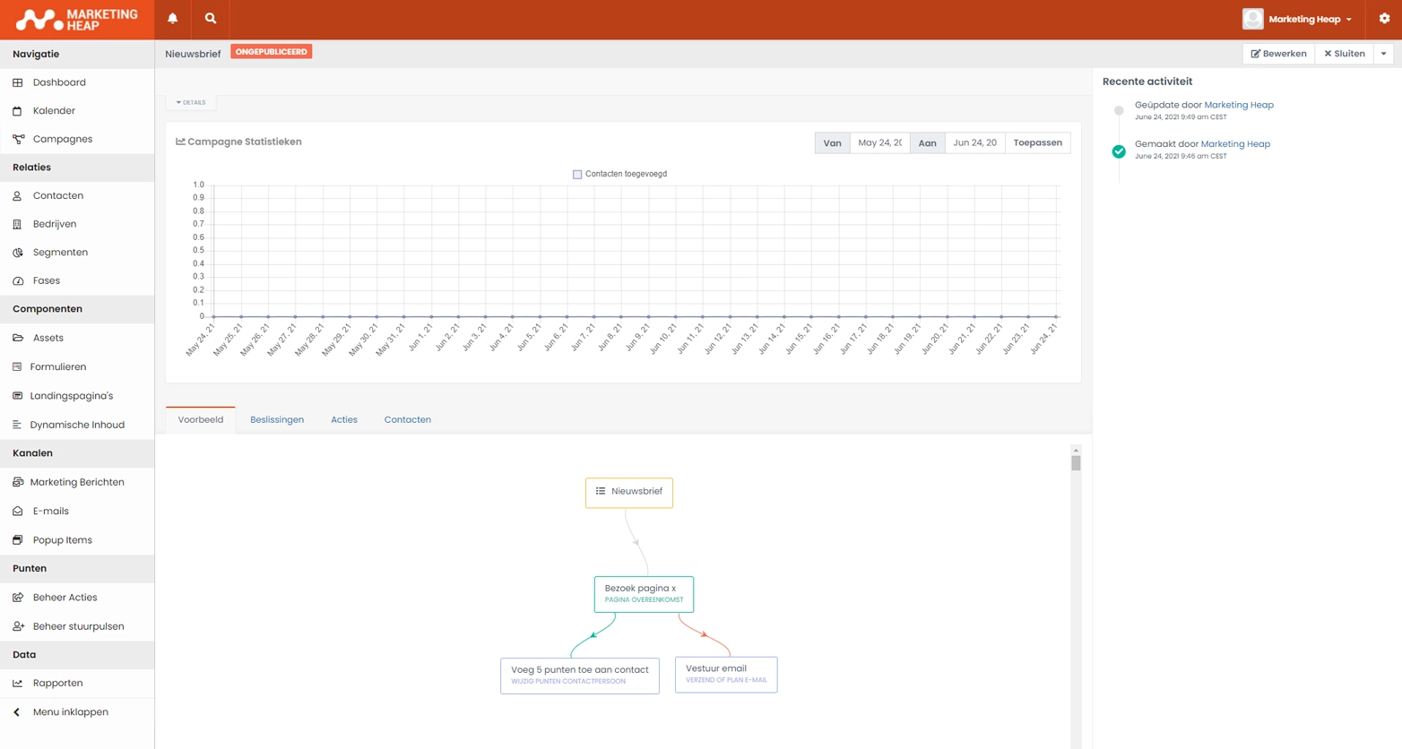The image size is (1402, 749).
Task: Switch to the Contacten tab
Action: pyautogui.click(x=408, y=419)
